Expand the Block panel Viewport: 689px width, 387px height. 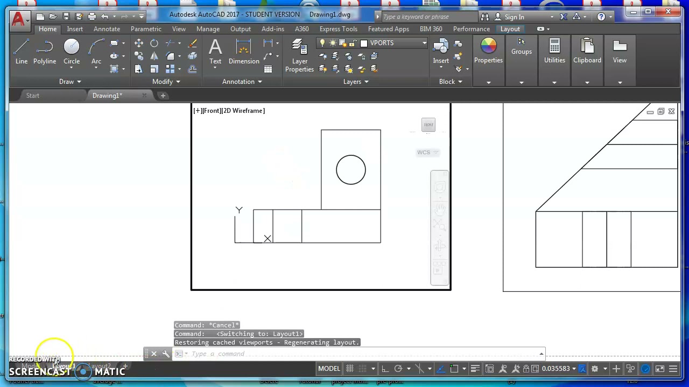[x=451, y=82]
